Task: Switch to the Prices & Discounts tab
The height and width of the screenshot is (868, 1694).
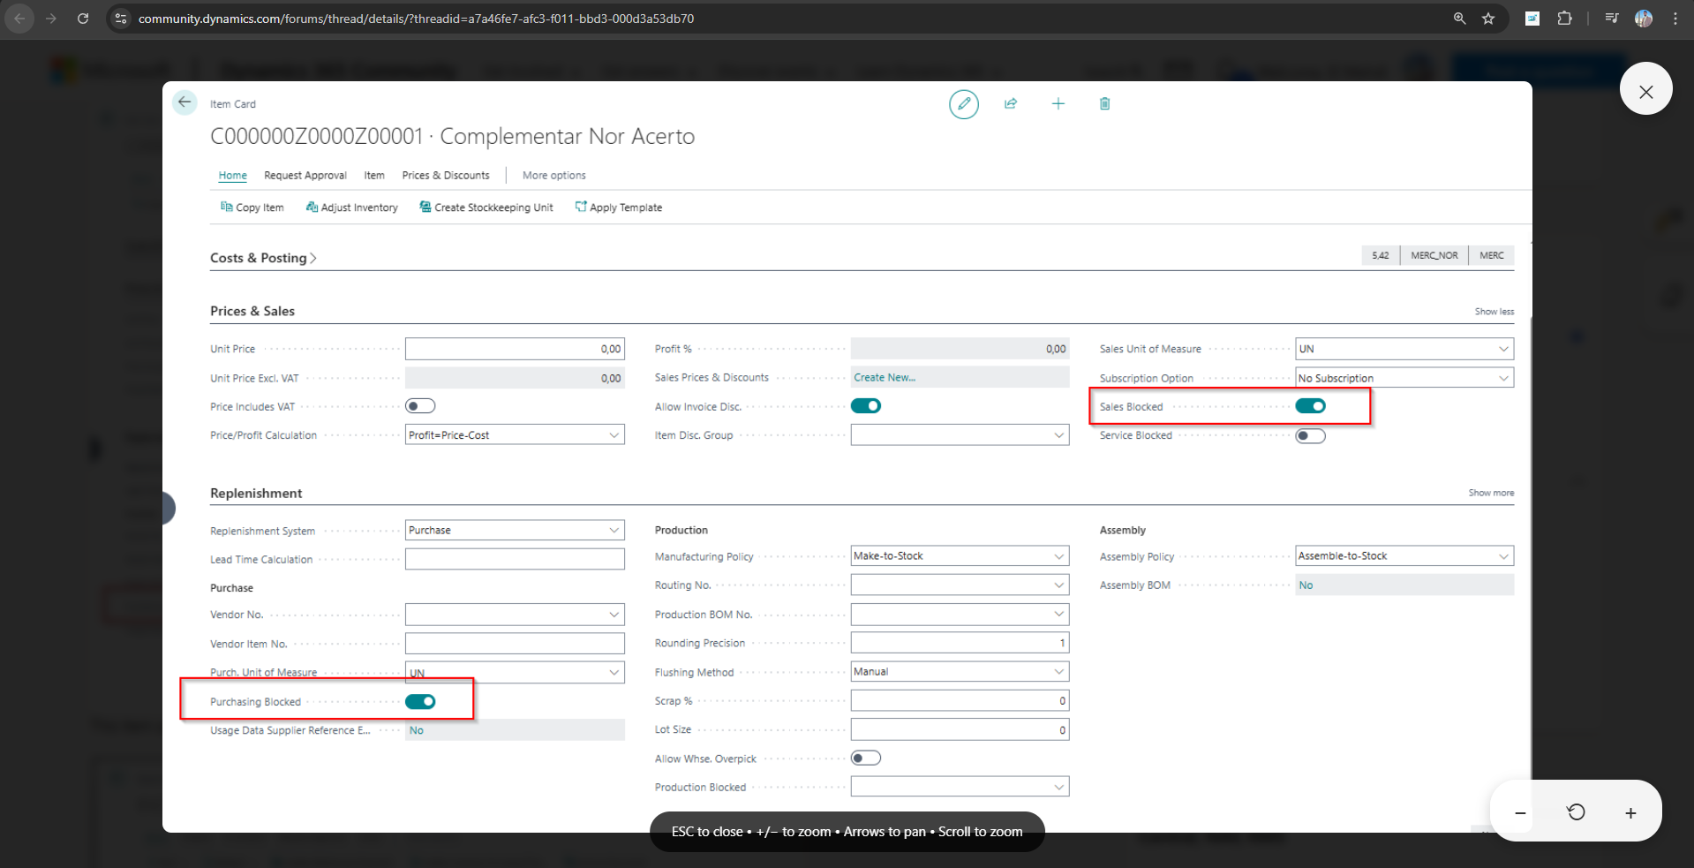Action: point(446,175)
